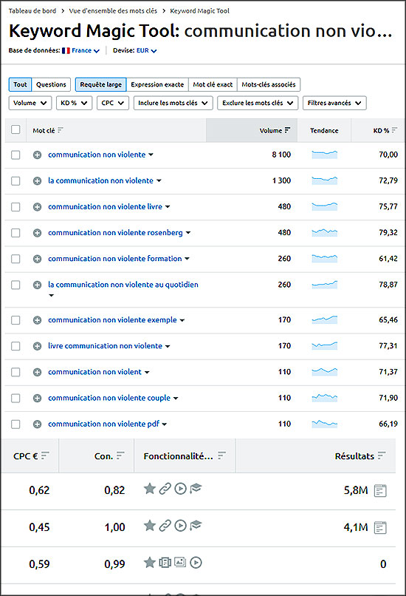The width and height of the screenshot is (406, 596).
Task: Check 'la communication non violente' checkbox
Action: [x=16, y=181]
